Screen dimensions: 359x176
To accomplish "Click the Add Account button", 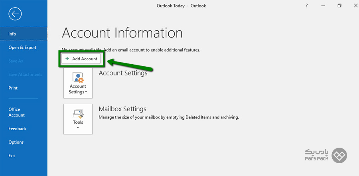I will (81, 59).
